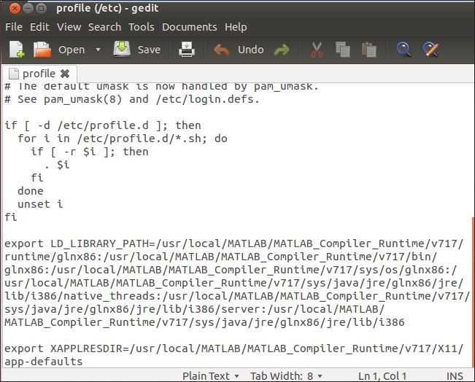The width and height of the screenshot is (475, 382).
Task: Click the Save button label
Action: tap(149, 50)
